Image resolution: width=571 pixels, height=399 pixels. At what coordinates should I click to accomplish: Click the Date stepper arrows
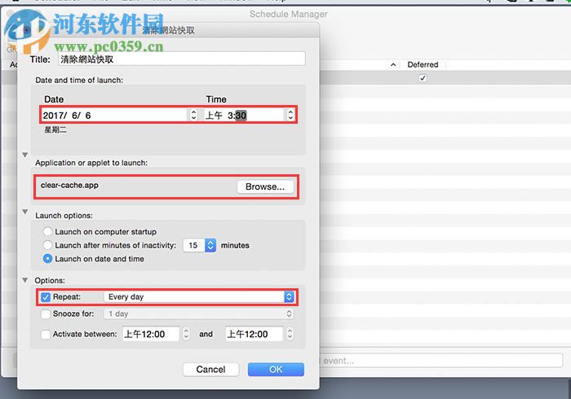tap(194, 115)
